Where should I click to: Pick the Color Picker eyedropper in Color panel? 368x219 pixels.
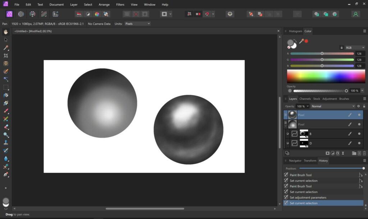tap(301, 41)
